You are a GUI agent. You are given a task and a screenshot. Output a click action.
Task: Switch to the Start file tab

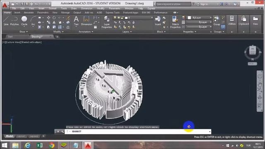10,37
